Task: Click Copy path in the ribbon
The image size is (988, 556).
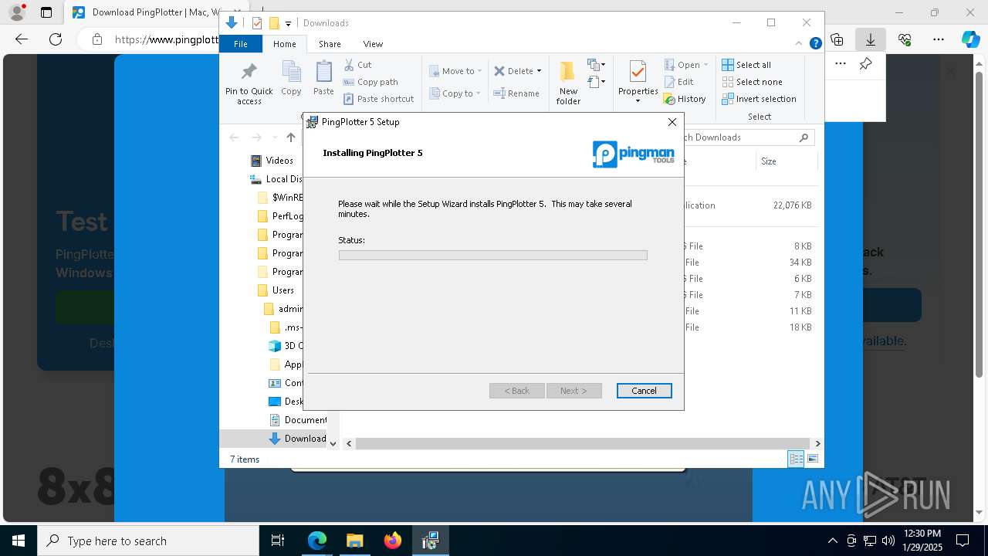Action: coord(370,82)
